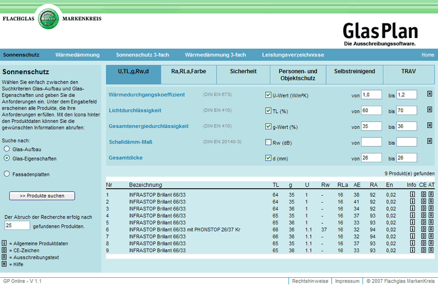Open tender text for result row 3
438x287 pixels.
tap(431, 209)
